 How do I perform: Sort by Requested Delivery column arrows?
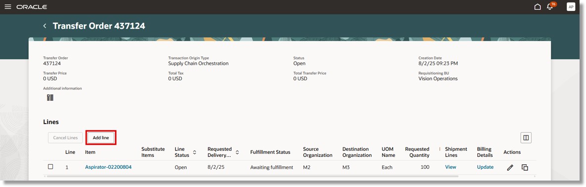coord(237,152)
